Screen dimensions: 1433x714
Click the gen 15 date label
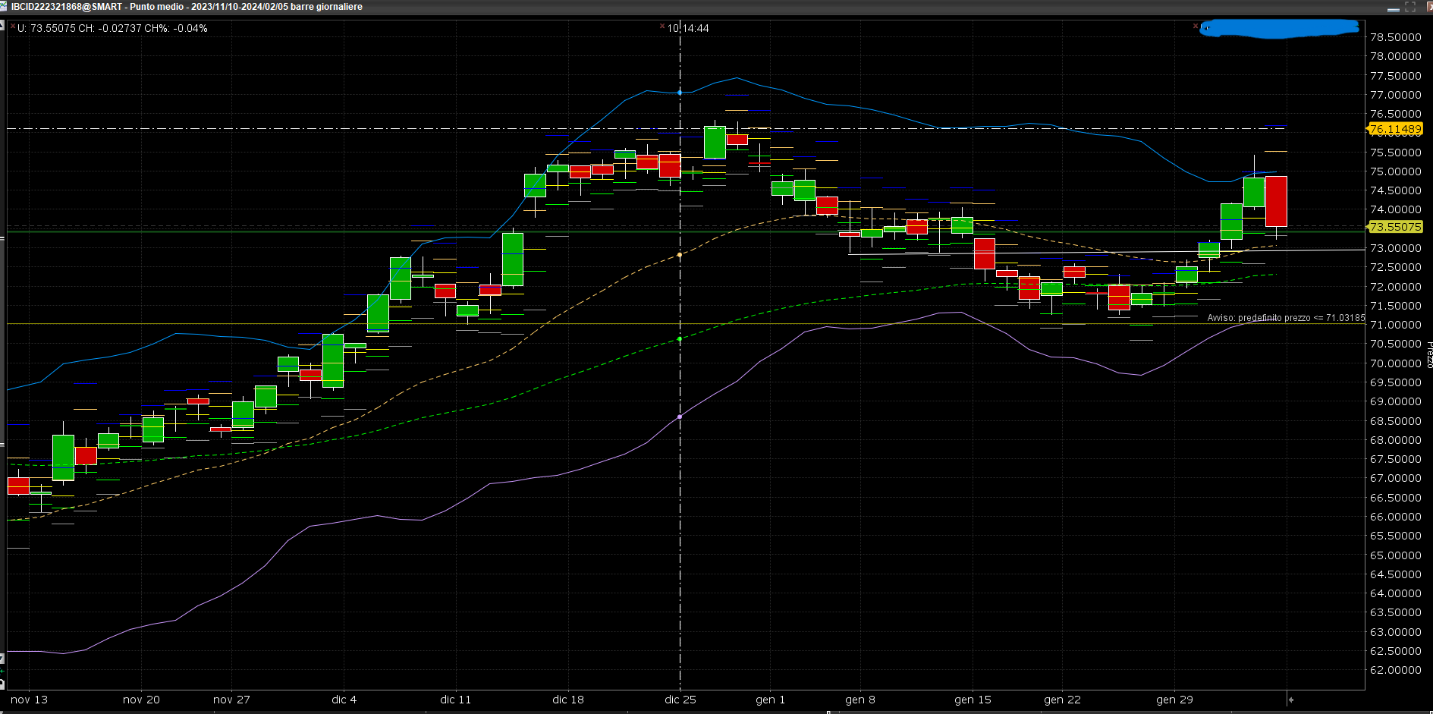[x=972, y=700]
